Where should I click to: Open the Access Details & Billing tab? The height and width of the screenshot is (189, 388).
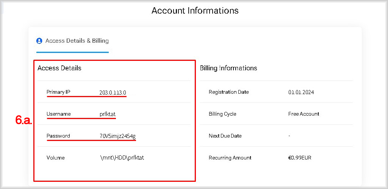[72, 41]
